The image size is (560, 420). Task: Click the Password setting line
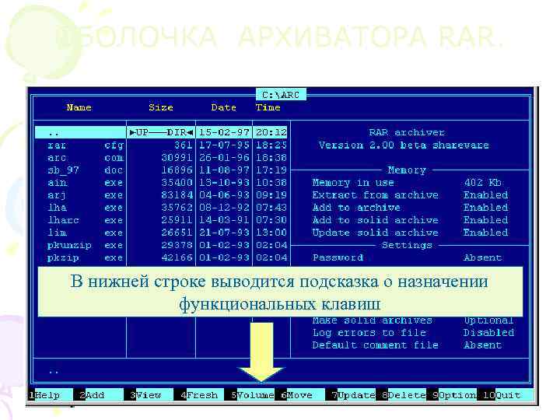(407, 257)
